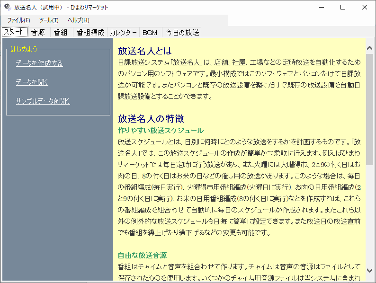
Task: View the 今日の放送 tab
Action: 182,33
